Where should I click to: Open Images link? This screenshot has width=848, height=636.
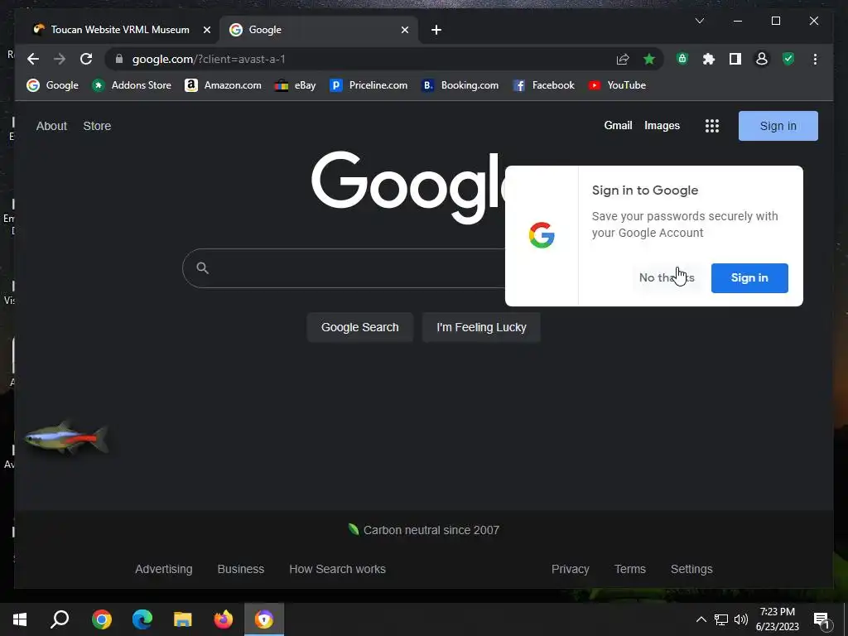[662, 126]
